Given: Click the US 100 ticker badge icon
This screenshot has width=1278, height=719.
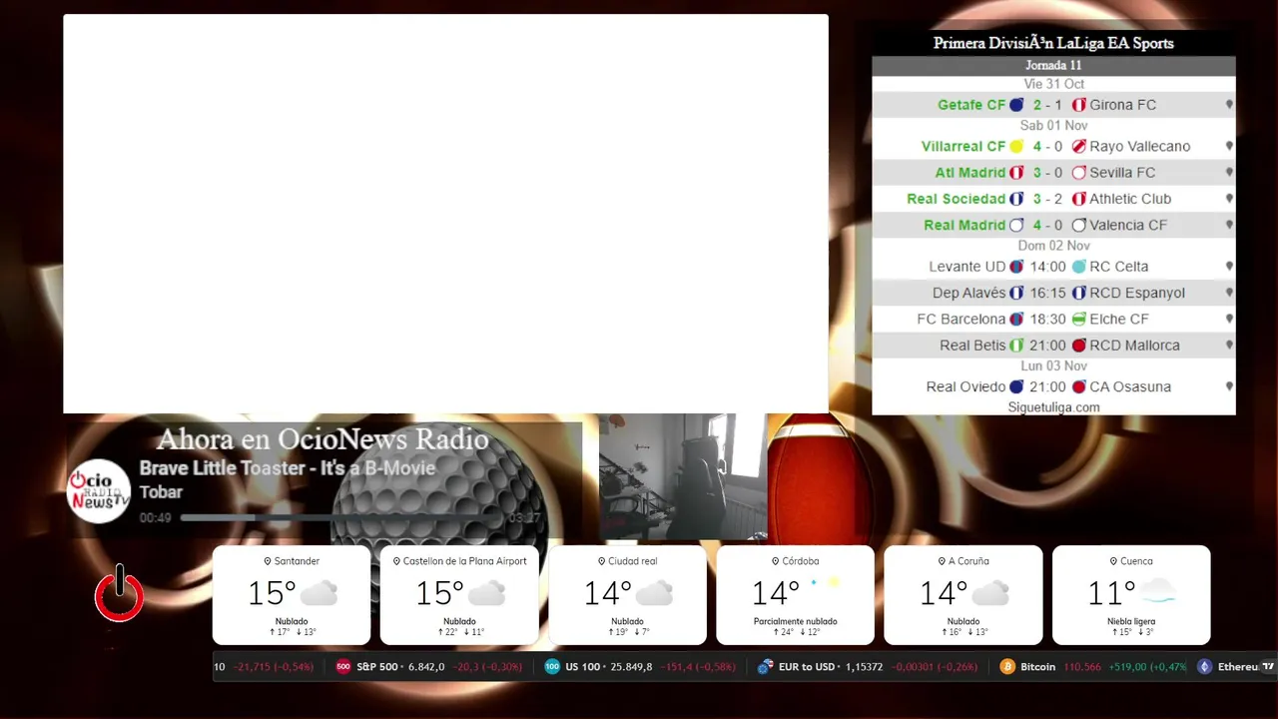Looking at the screenshot, I should (x=552, y=667).
